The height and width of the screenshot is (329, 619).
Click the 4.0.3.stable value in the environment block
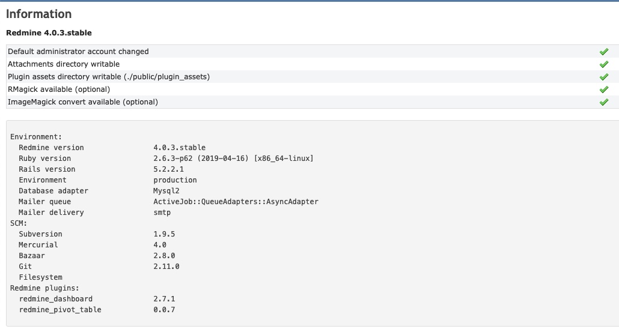[x=180, y=148]
